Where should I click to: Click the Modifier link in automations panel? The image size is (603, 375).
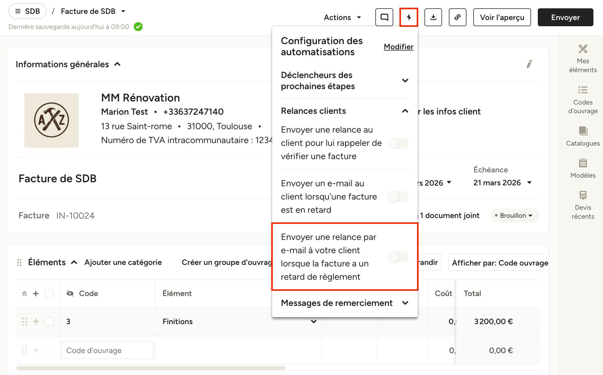[398, 47]
